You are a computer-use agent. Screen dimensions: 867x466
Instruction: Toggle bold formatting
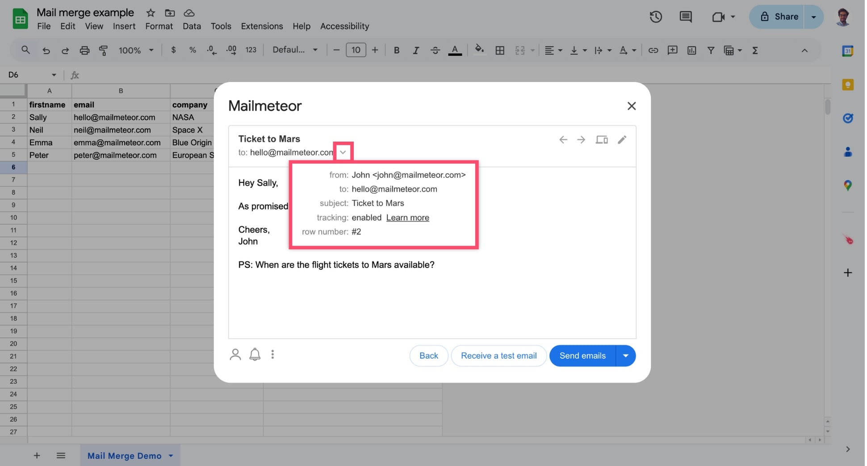click(x=396, y=50)
